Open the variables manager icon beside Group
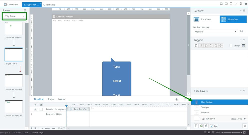Screen dimensions: 249x135 click(244, 45)
